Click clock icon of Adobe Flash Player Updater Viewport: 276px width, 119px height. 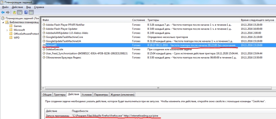pos(44,29)
